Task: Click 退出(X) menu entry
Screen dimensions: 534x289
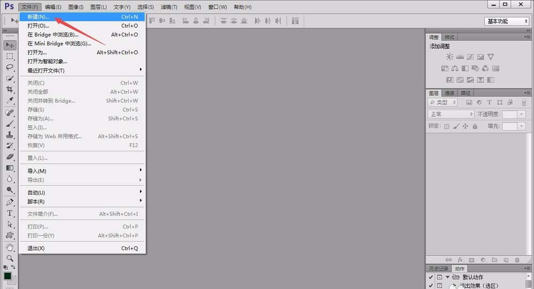Action: [x=82, y=248]
